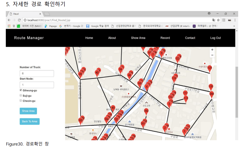249x151 pixels.
Task: Bookmark this page with the star icon
Action: point(218,20)
